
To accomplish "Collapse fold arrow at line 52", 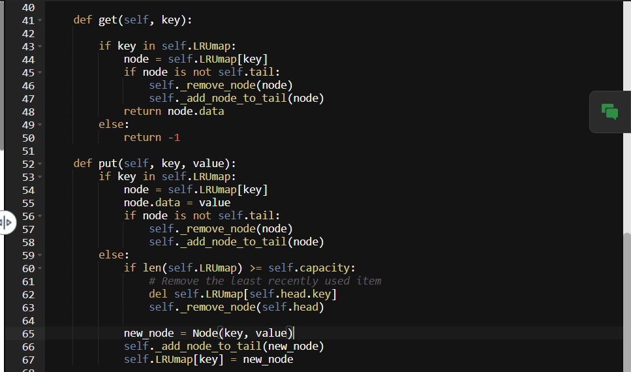I will (x=40, y=164).
